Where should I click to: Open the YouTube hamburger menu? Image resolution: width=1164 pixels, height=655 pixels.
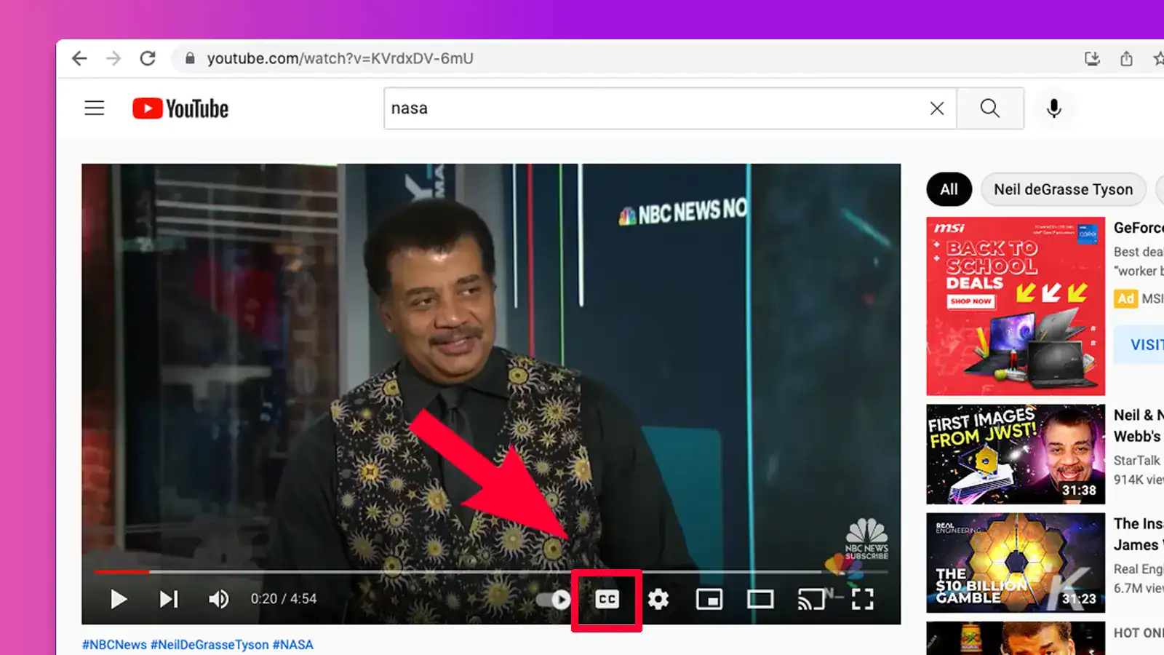tap(95, 108)
